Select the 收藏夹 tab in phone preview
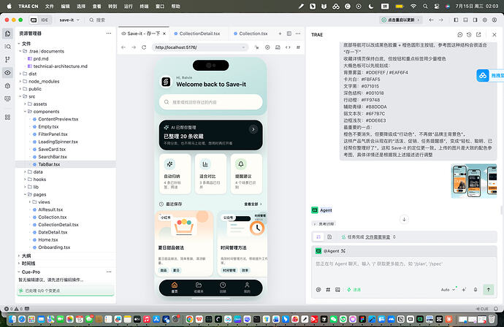Screen dimensions: 504x327 pyautogui.click(x=199, y=287)
